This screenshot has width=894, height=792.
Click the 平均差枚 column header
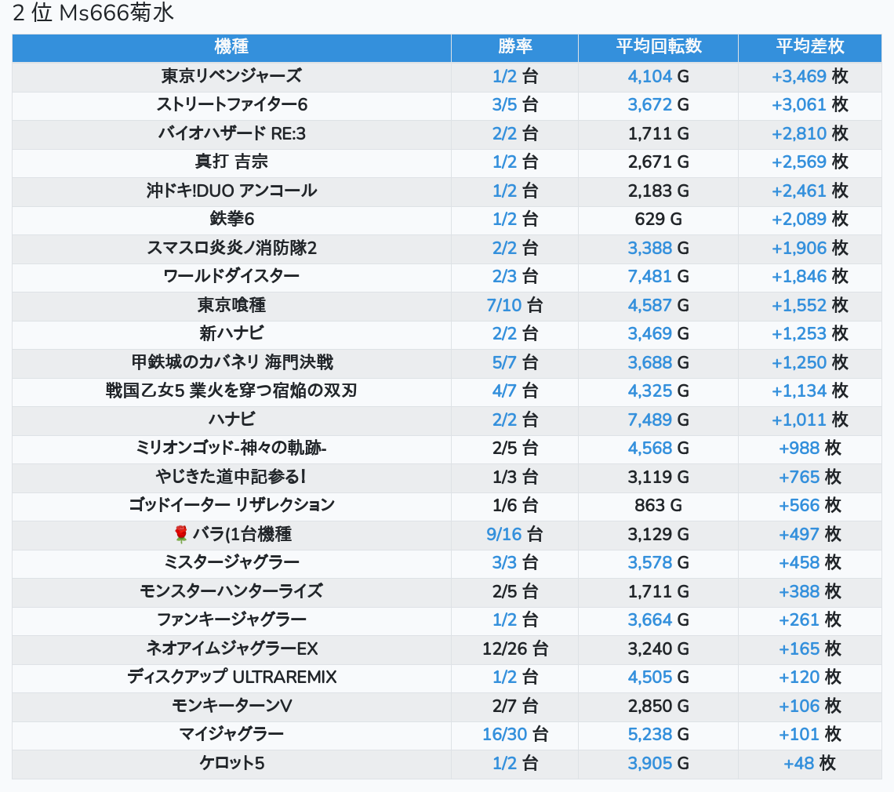tap(809, 47)
